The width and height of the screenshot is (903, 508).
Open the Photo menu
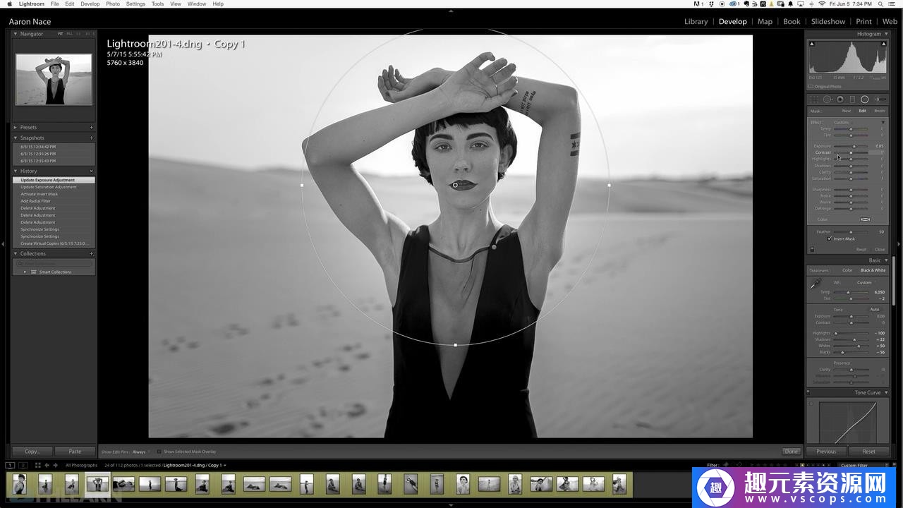[113, 4]
